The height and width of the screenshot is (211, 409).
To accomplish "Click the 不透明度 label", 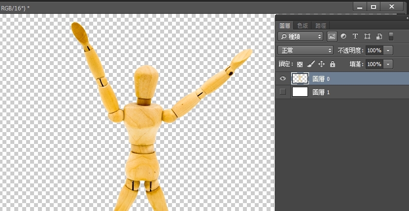I will click(x=351, y=50).
